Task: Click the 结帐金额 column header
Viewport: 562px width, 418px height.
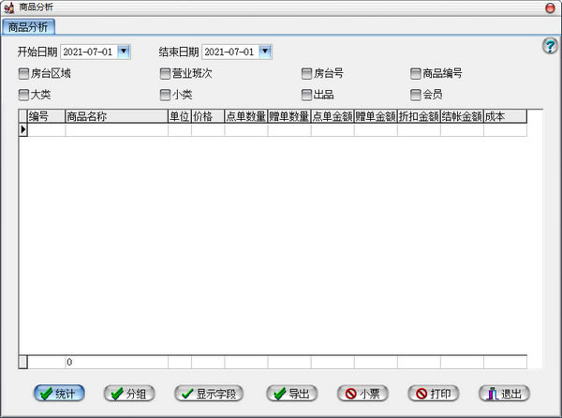Action: point(462,117)
